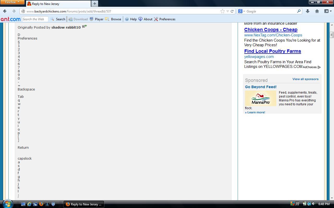The height and width of the screenshot is (208, 334).
Task: Click the MannaPro sponsor logo image
Action: coord(260,98)
